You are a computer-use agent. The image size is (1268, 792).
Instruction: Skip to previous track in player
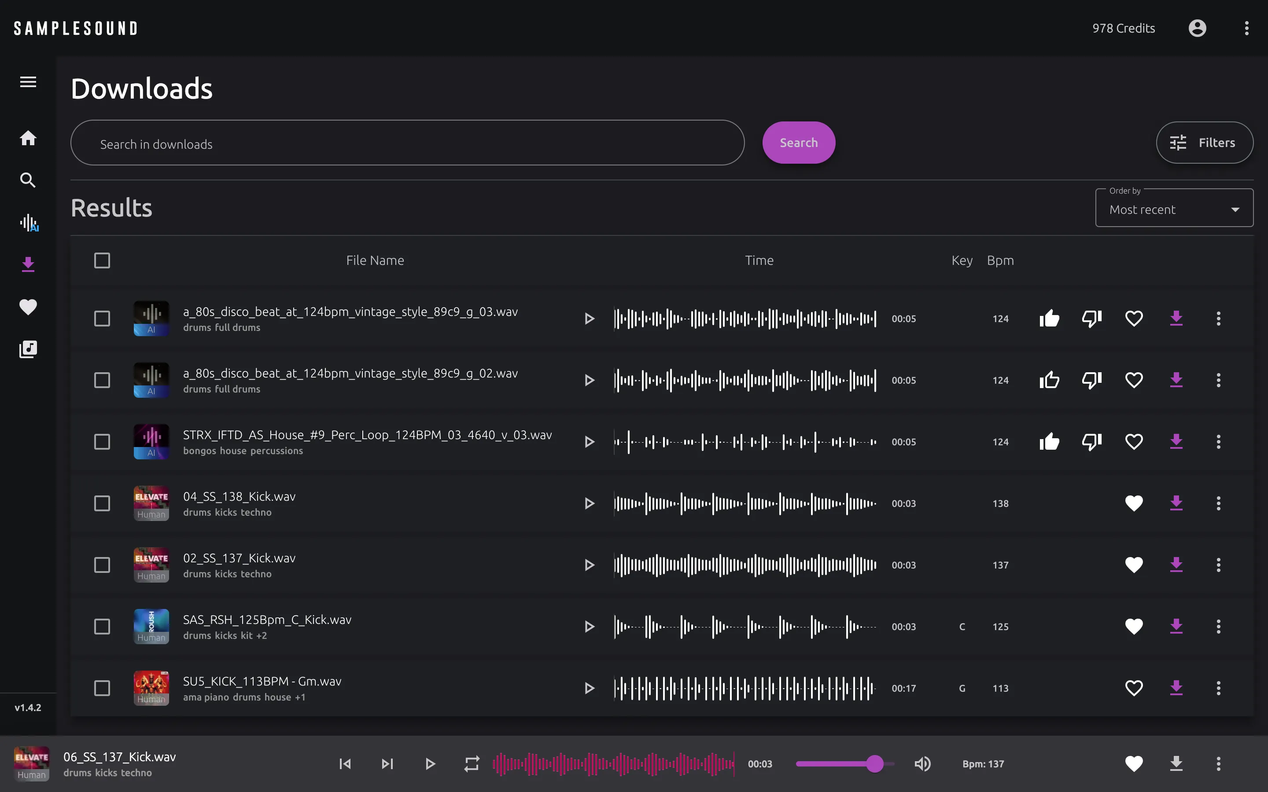point(345,764)
